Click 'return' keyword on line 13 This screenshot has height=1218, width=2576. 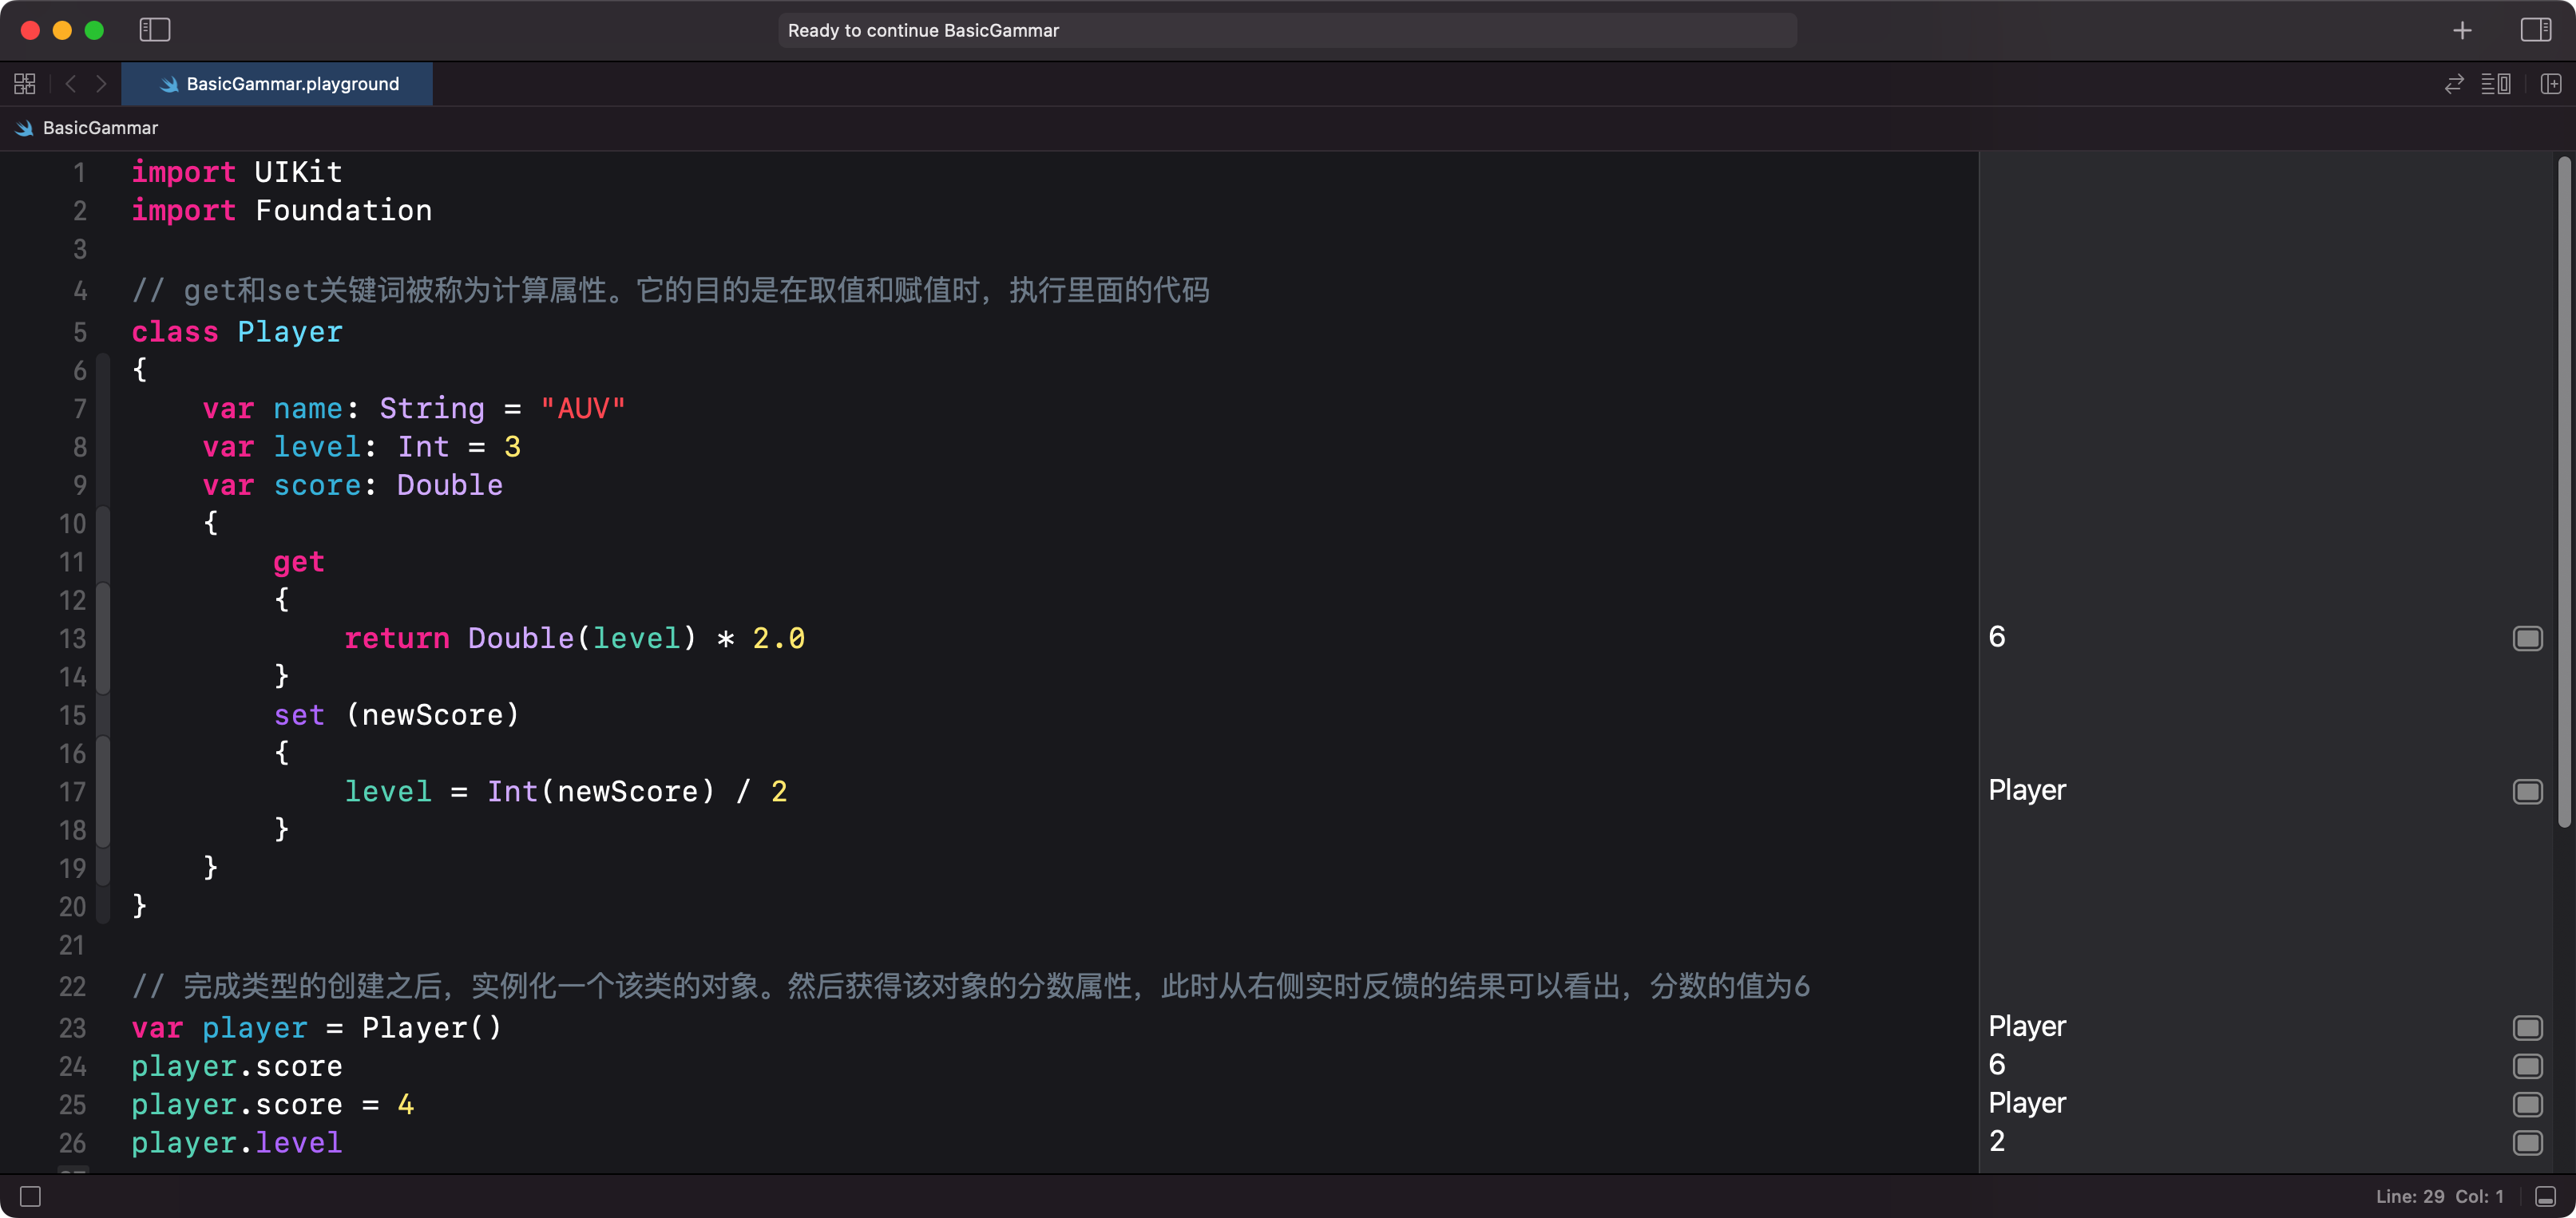397,639
